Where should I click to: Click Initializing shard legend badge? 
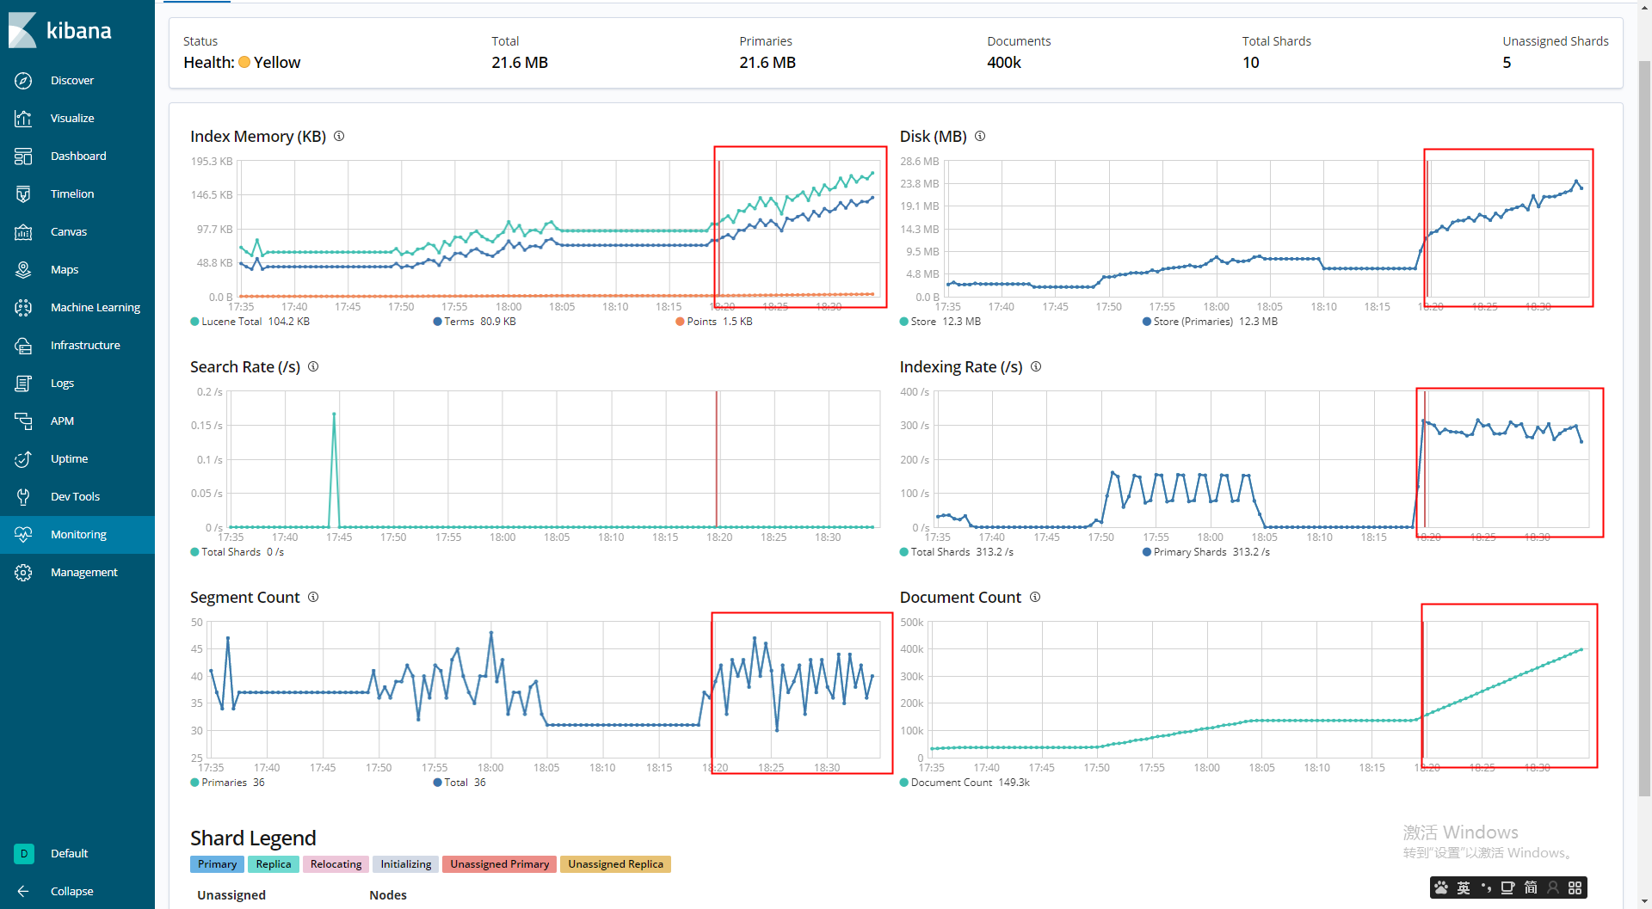(x=405, y=864)
